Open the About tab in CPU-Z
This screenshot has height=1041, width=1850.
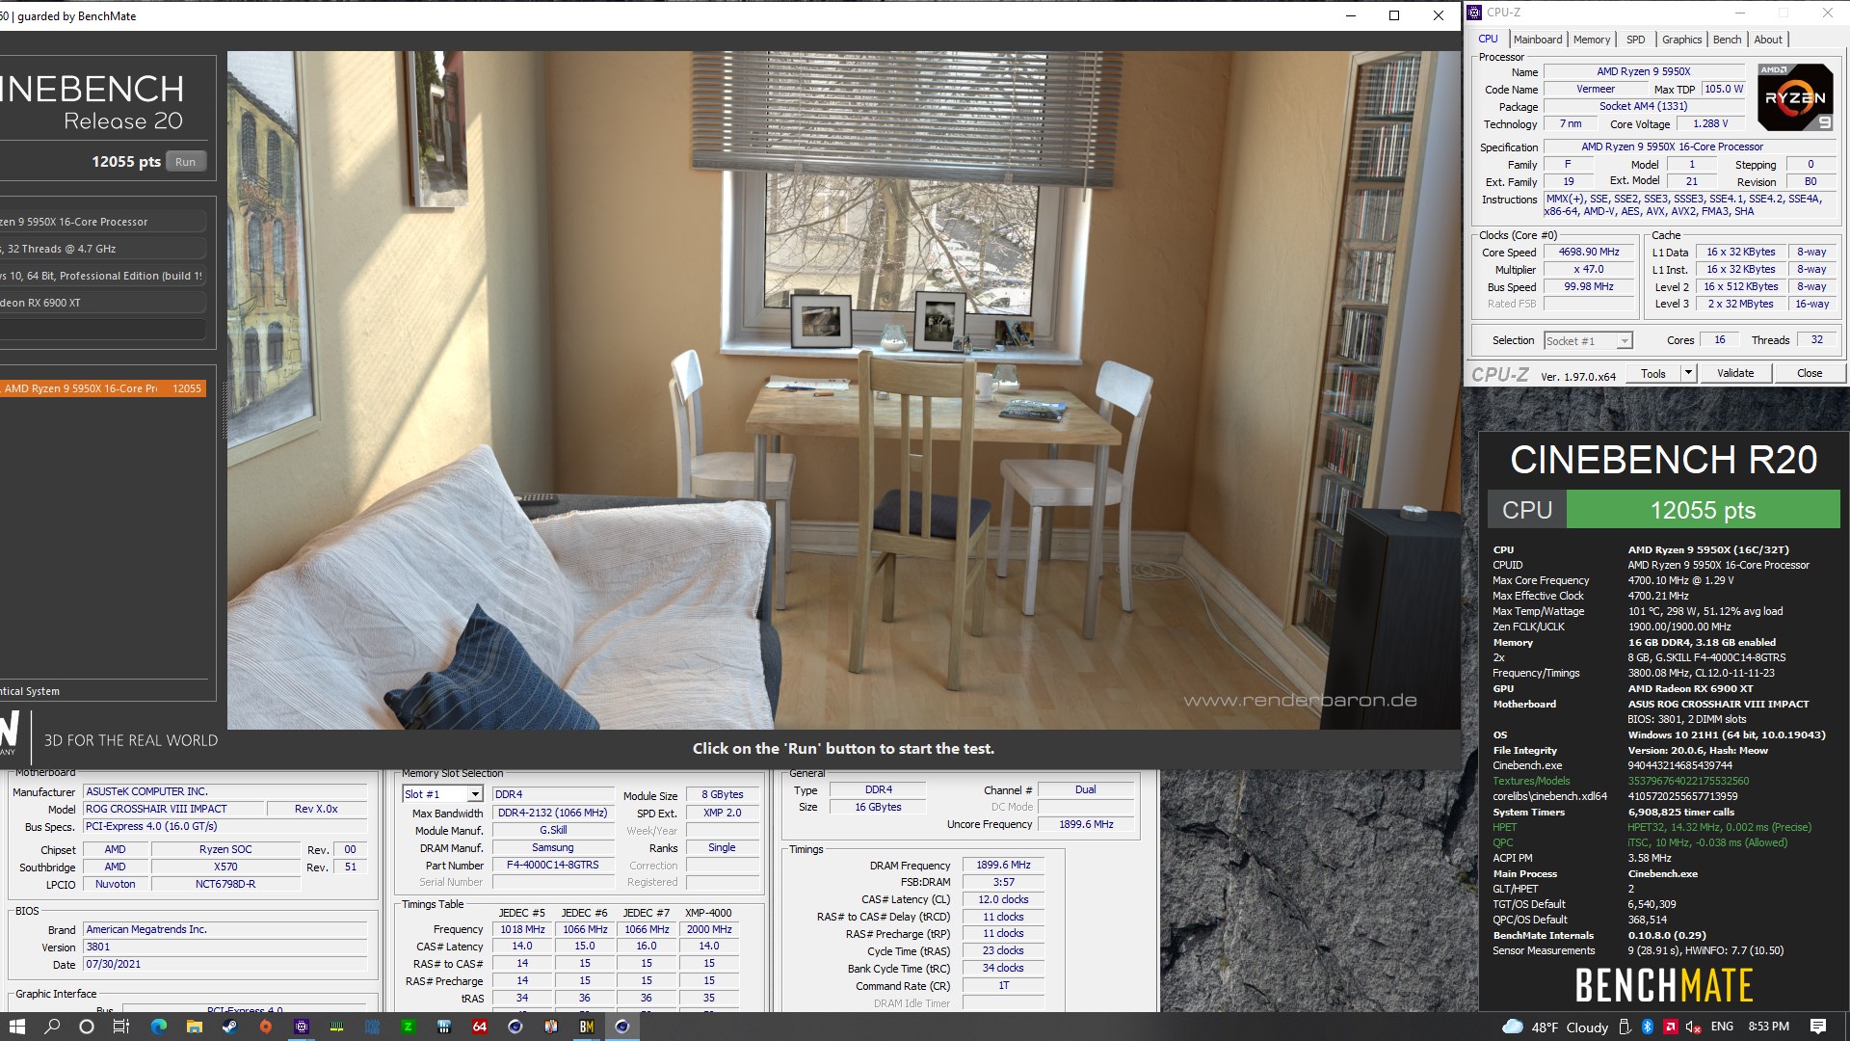pyautogui.click(x=1768, y=40)
